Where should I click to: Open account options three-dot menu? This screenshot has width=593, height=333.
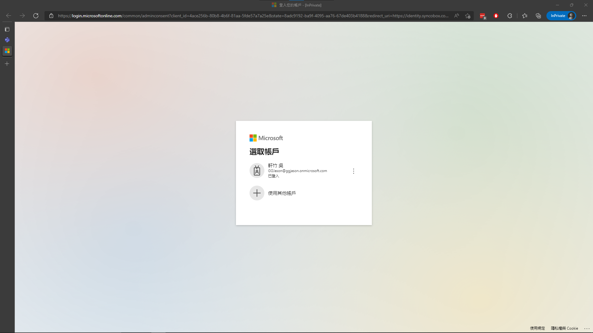(x=354, y=171)
